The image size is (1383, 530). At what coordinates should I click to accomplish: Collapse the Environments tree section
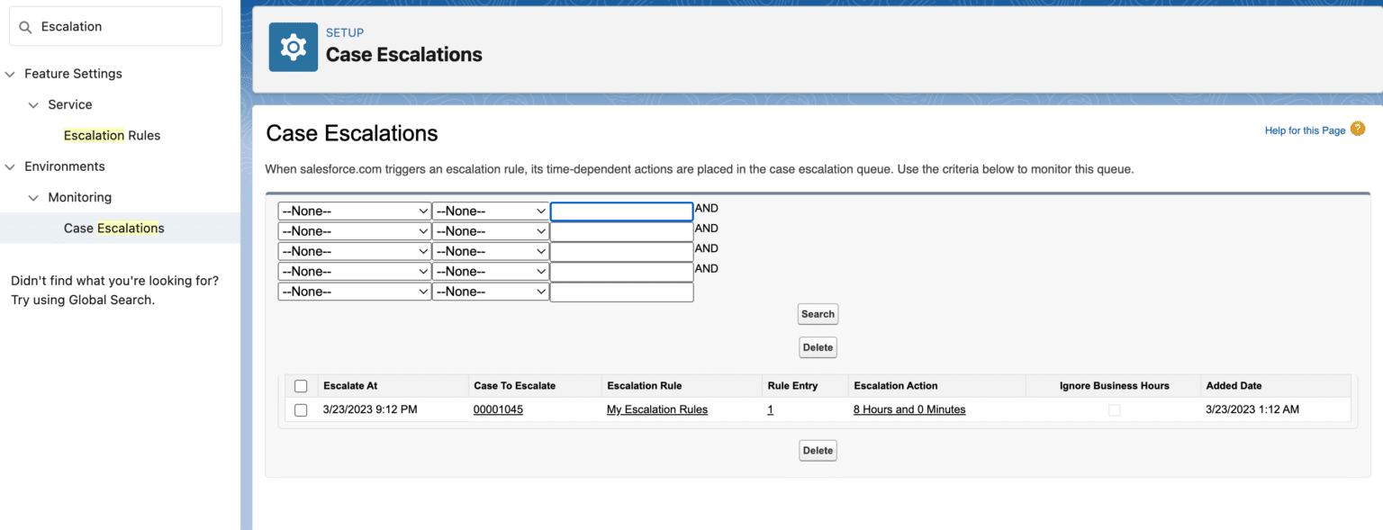(11, 166)
